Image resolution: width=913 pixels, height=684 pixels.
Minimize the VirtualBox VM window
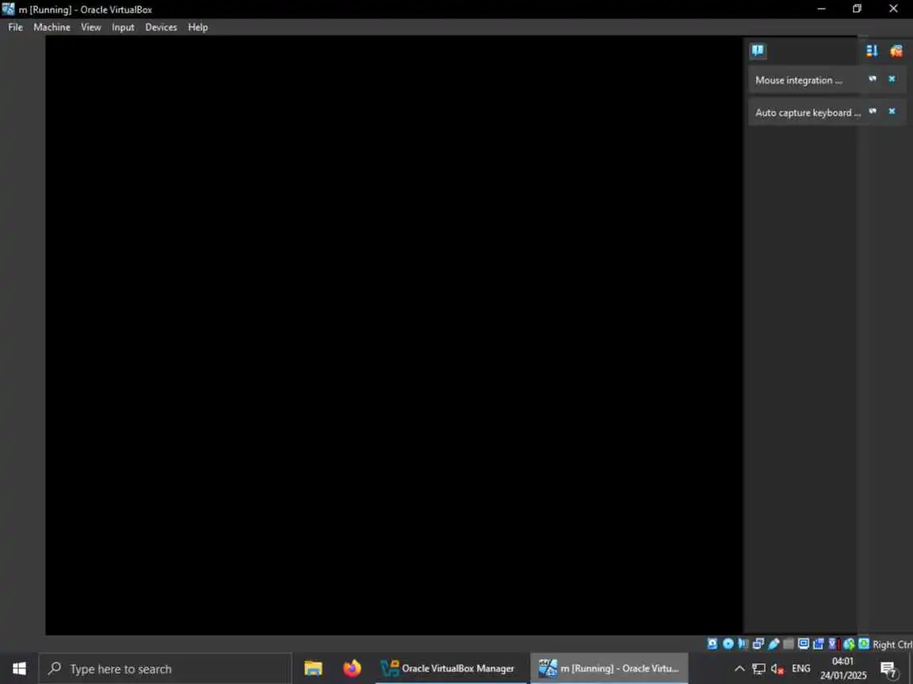point(822,9)
